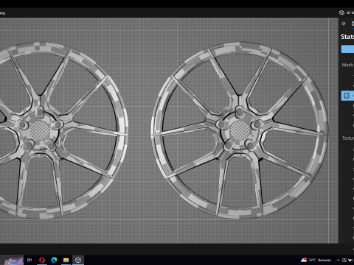The width and height of the screenshot is (354, 265).
Task: Open Microsoft Edge from taskbar
Action: pos(54,260)
